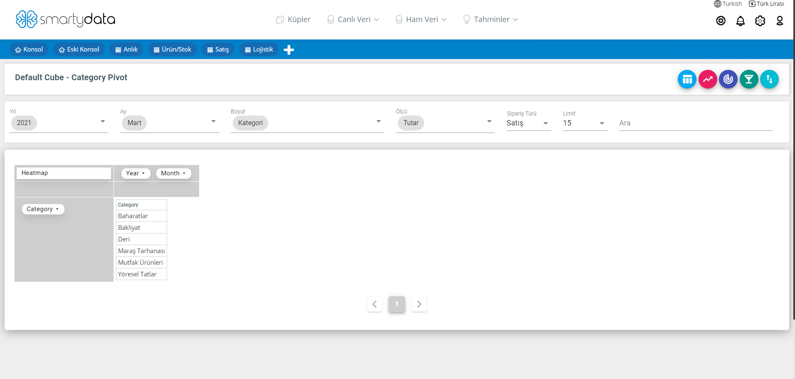The image size is (795, 379).
Task: Open the help lifebuoy icon
Action: 721,21
